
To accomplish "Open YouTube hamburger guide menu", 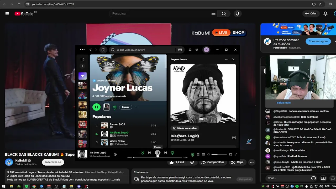I will pos(7,14).
